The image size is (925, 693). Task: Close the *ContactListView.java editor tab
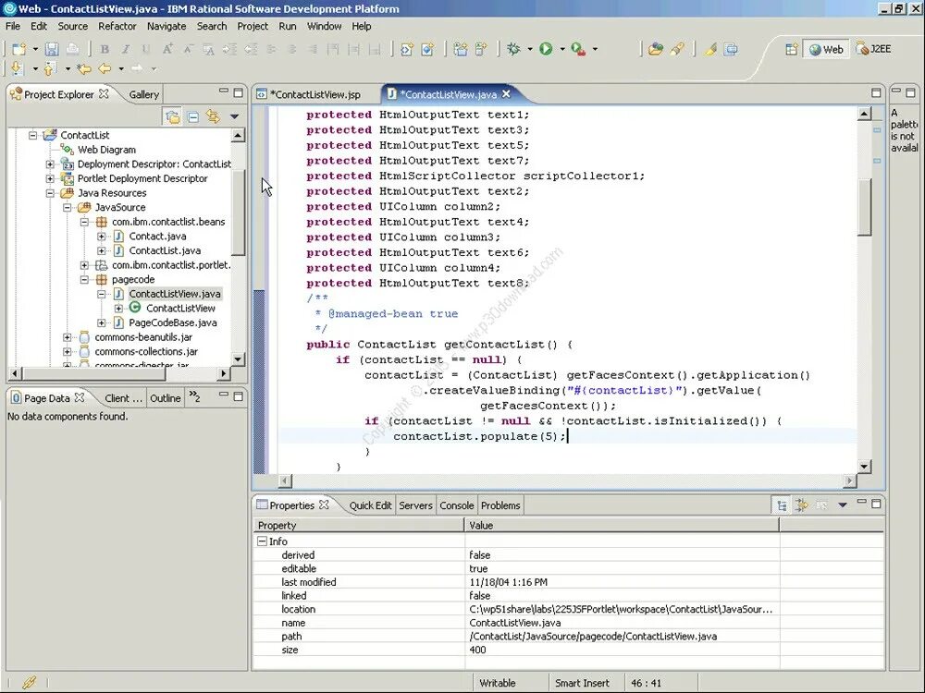(506, 93)
